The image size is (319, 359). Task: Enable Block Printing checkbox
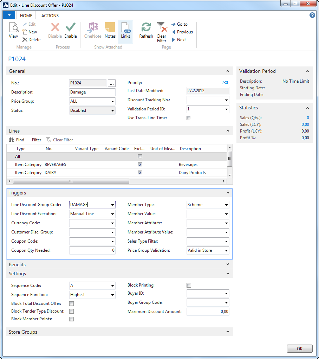click(x=189, y=286)
